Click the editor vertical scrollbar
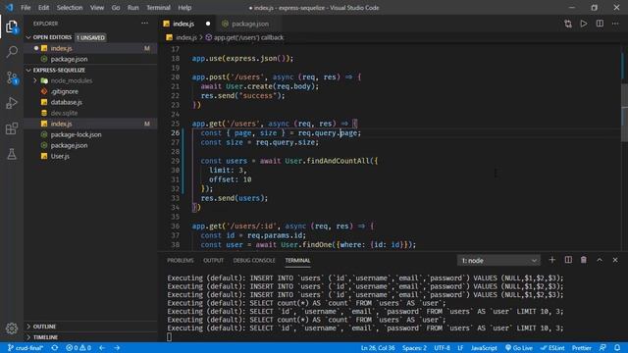628x353 pixels. (x=624, y=112)
